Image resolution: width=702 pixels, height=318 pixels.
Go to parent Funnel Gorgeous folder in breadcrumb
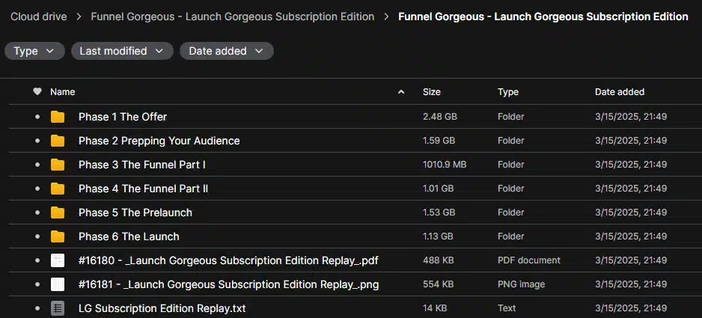click(232, 17)
